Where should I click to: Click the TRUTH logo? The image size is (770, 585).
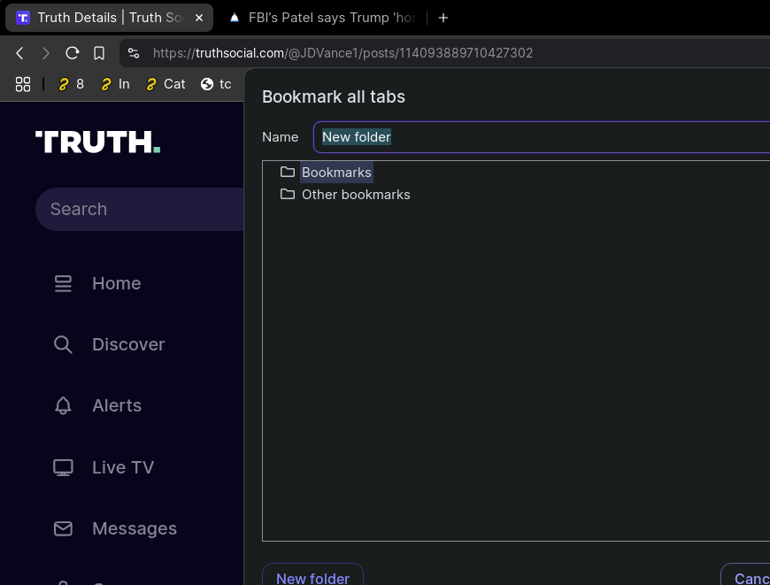(97, 142)
